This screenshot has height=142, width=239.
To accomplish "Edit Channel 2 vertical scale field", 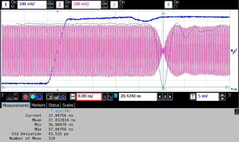I will [x=86, y=4].
